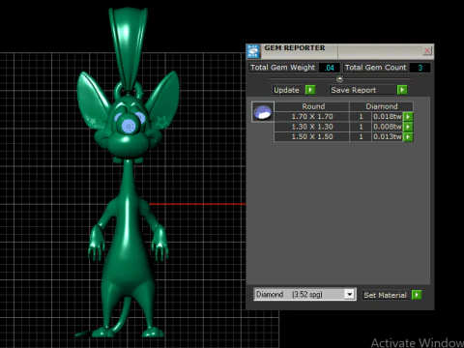Click green arrow for 0.013tw row
Screen dimensions: 464x348
pos(408,137)
